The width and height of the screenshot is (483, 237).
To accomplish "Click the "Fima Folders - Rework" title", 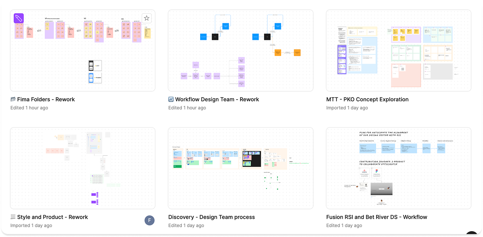I will tap(46, 100).
